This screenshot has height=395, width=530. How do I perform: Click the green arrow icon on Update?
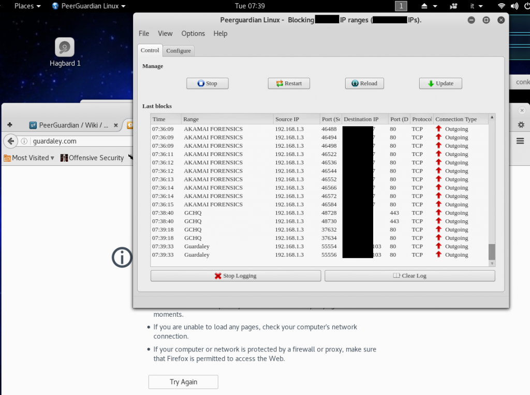[431, 83]
